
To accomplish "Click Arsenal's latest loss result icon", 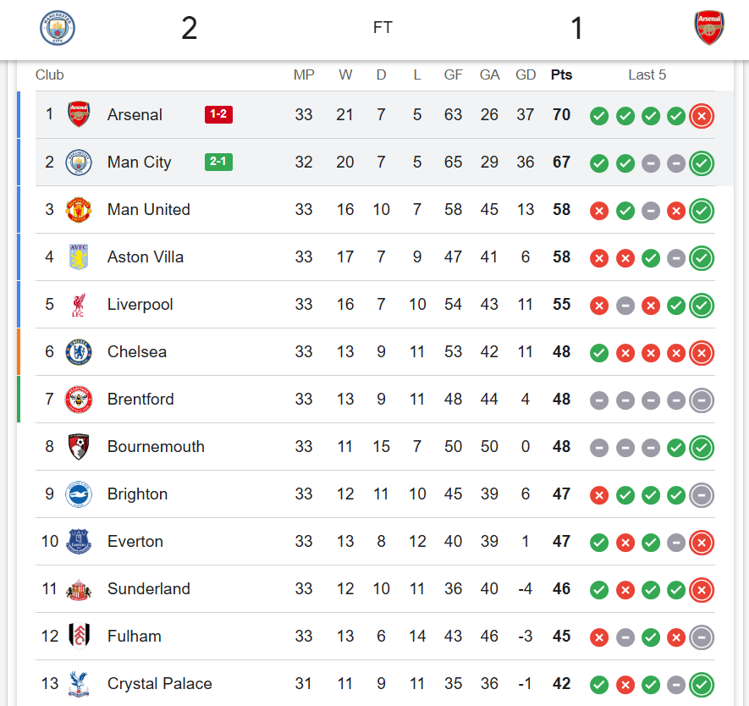I will click(702, 116).
